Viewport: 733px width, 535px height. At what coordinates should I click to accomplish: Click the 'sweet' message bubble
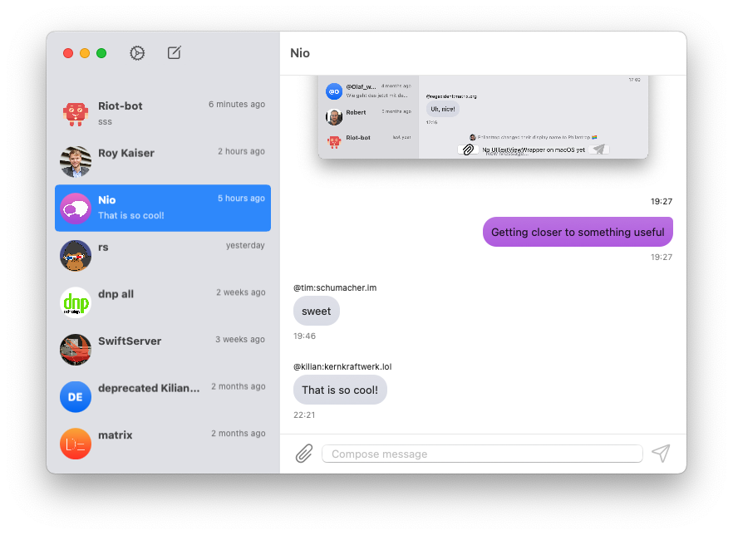coord(317,312)
